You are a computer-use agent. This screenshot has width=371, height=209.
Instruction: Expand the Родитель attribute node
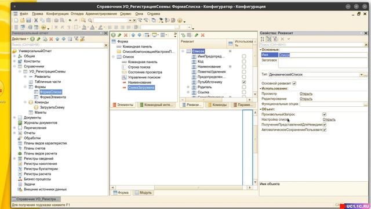[x=188, y=87]
